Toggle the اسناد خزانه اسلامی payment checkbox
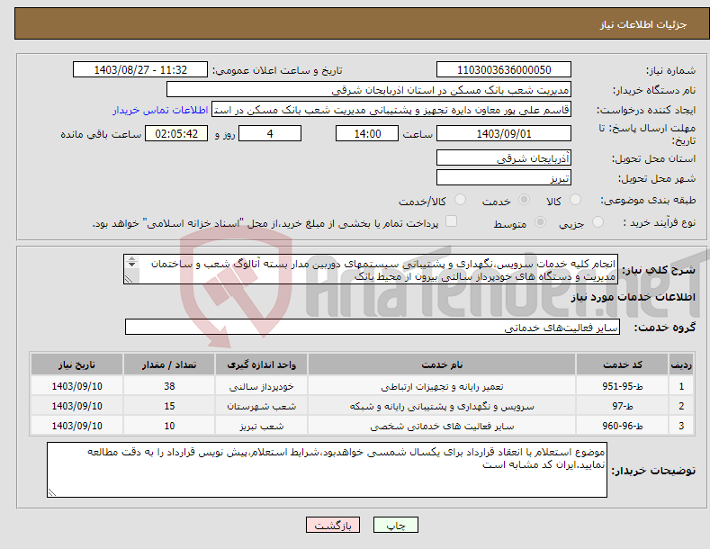Viewport: 710px width, 549px height. 451,221
